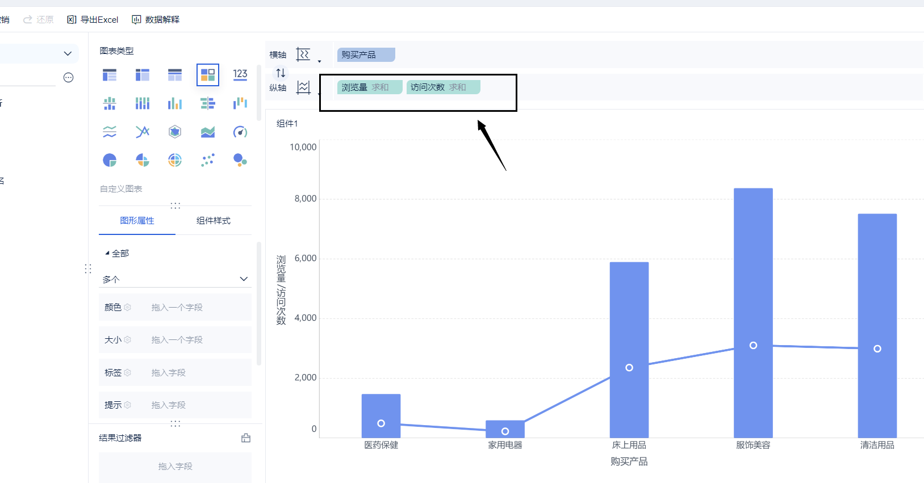Click 数据解释 button
Image resolution: width=924 pixels, height=483 pixels.
(156, 20)
